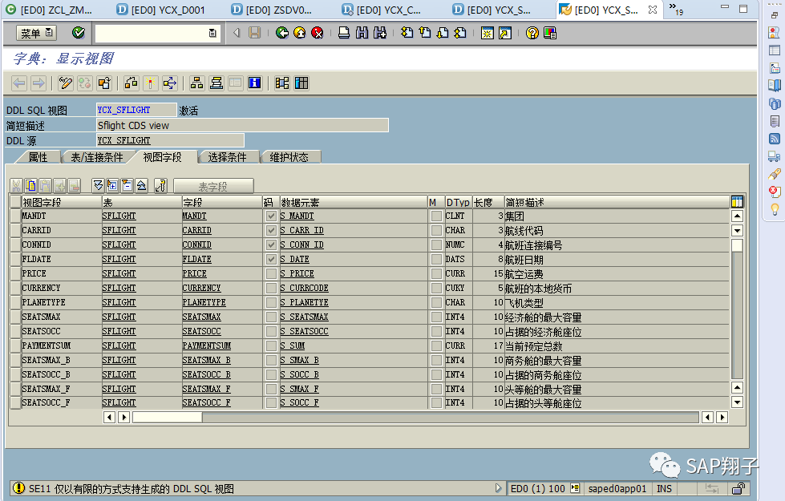The height and width of the screenshot is (501, 785).
Task: Click the yellow Help question mark icon
Action: (x=532, y=33)
